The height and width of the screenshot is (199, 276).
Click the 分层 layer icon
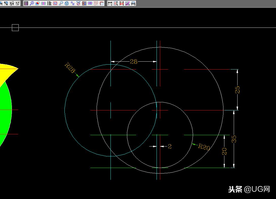[x=73, y=3]
